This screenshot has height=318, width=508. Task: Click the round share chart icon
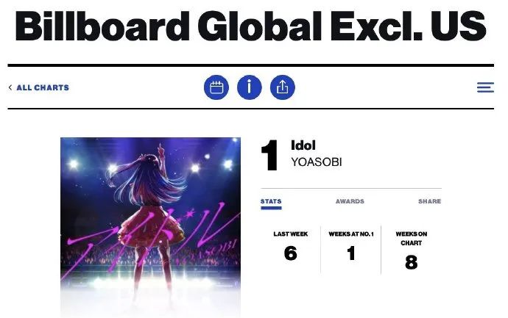click(283, 87)
